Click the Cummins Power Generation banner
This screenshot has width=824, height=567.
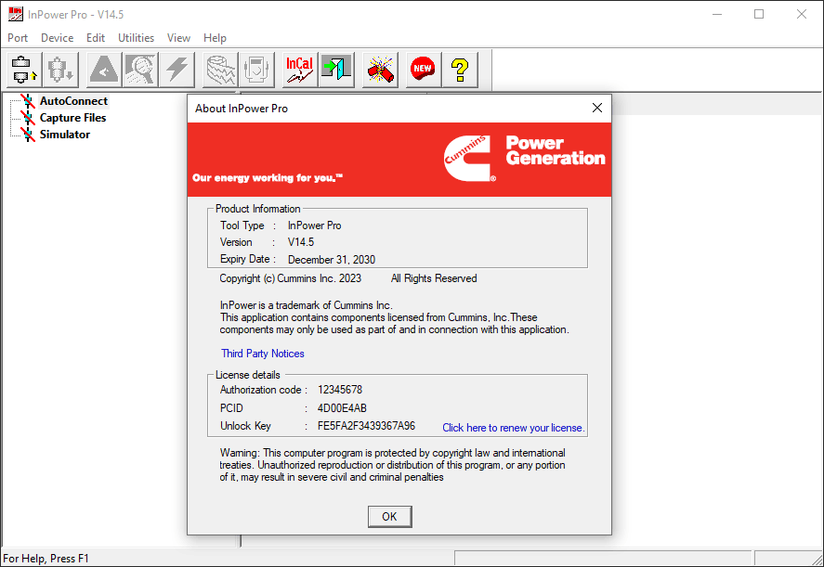tap(399, 160)
